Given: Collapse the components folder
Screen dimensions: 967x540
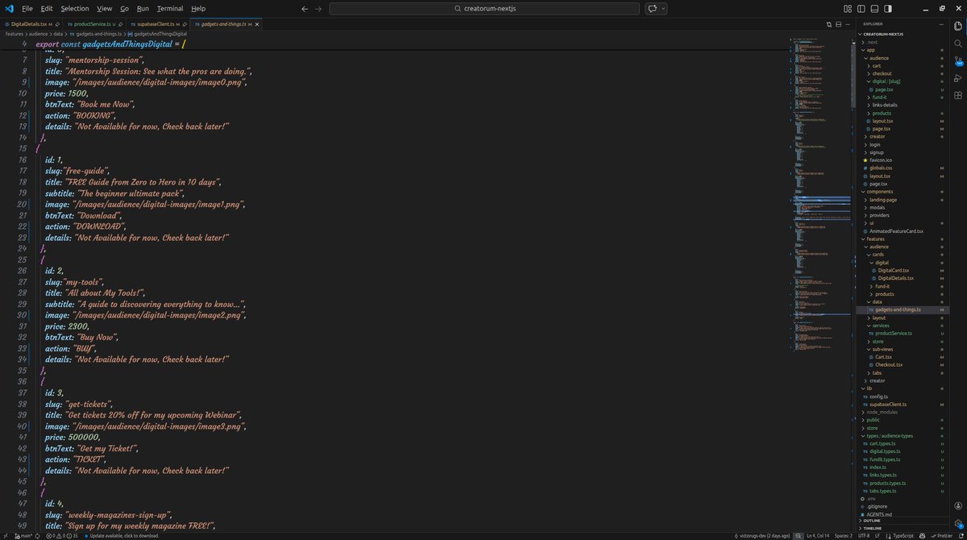Looking at the screenshot, I should [879, 192].
